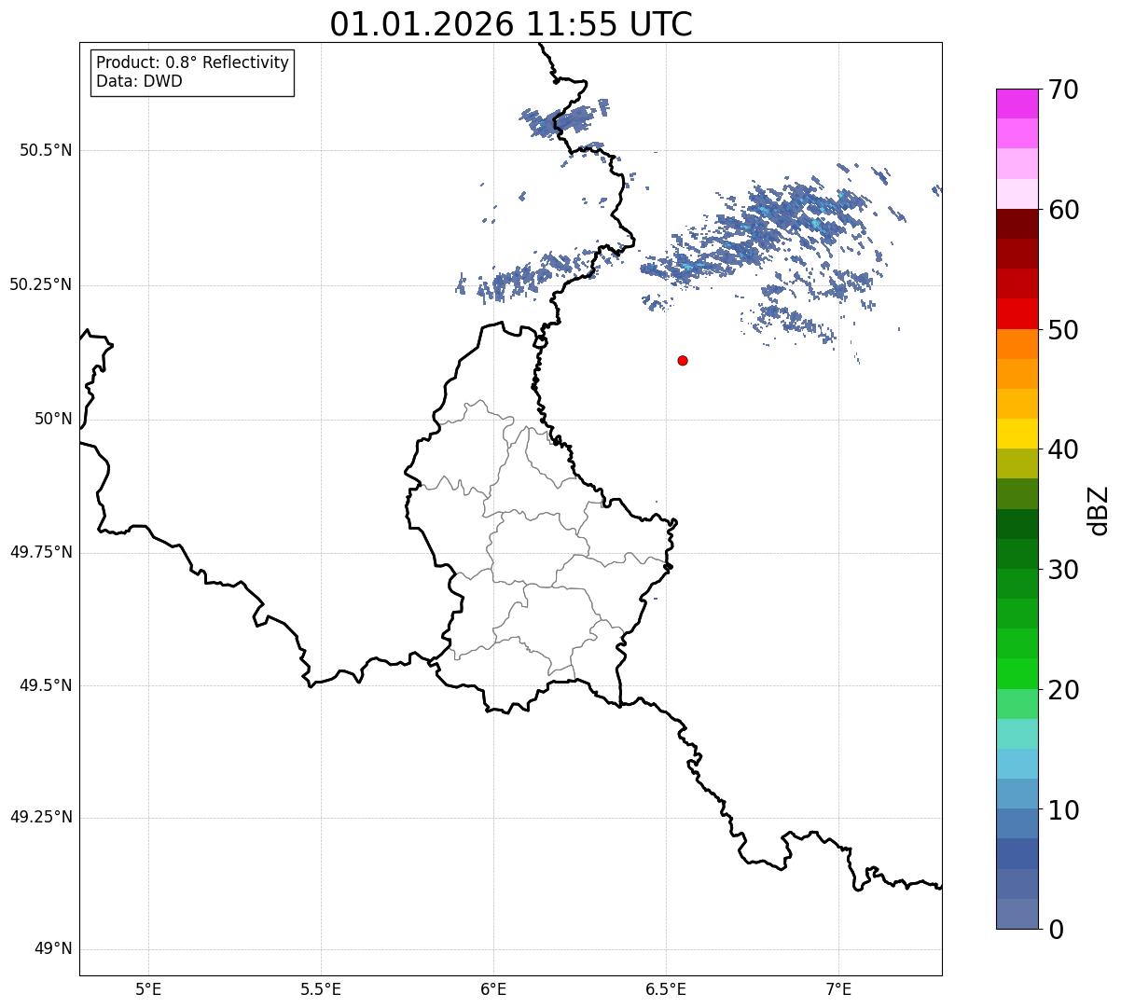The height and width of the screenshot is (1008, 1121).
Task: Click the bright green swatch just above 20
Action: 1017,674
